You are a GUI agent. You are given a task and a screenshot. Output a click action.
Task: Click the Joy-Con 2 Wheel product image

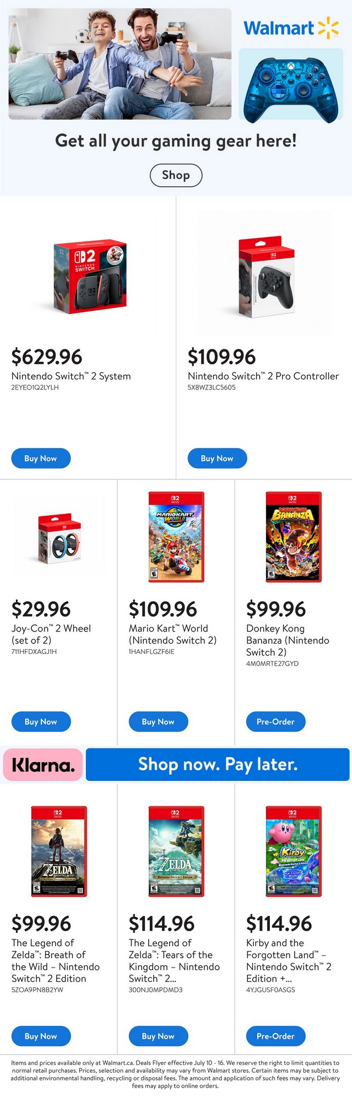[59, 538]
